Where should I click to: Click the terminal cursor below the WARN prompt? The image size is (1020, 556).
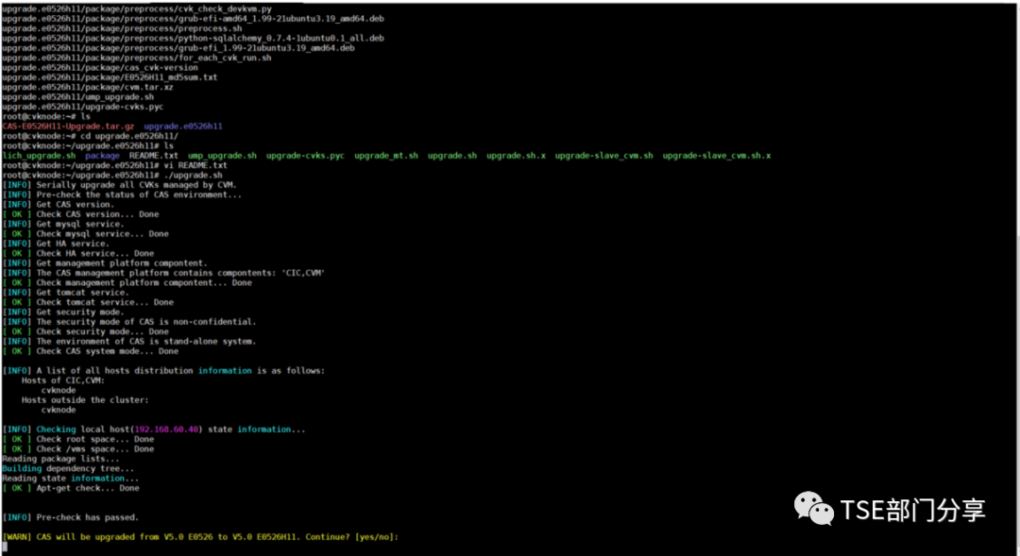(x=5, y=547)
